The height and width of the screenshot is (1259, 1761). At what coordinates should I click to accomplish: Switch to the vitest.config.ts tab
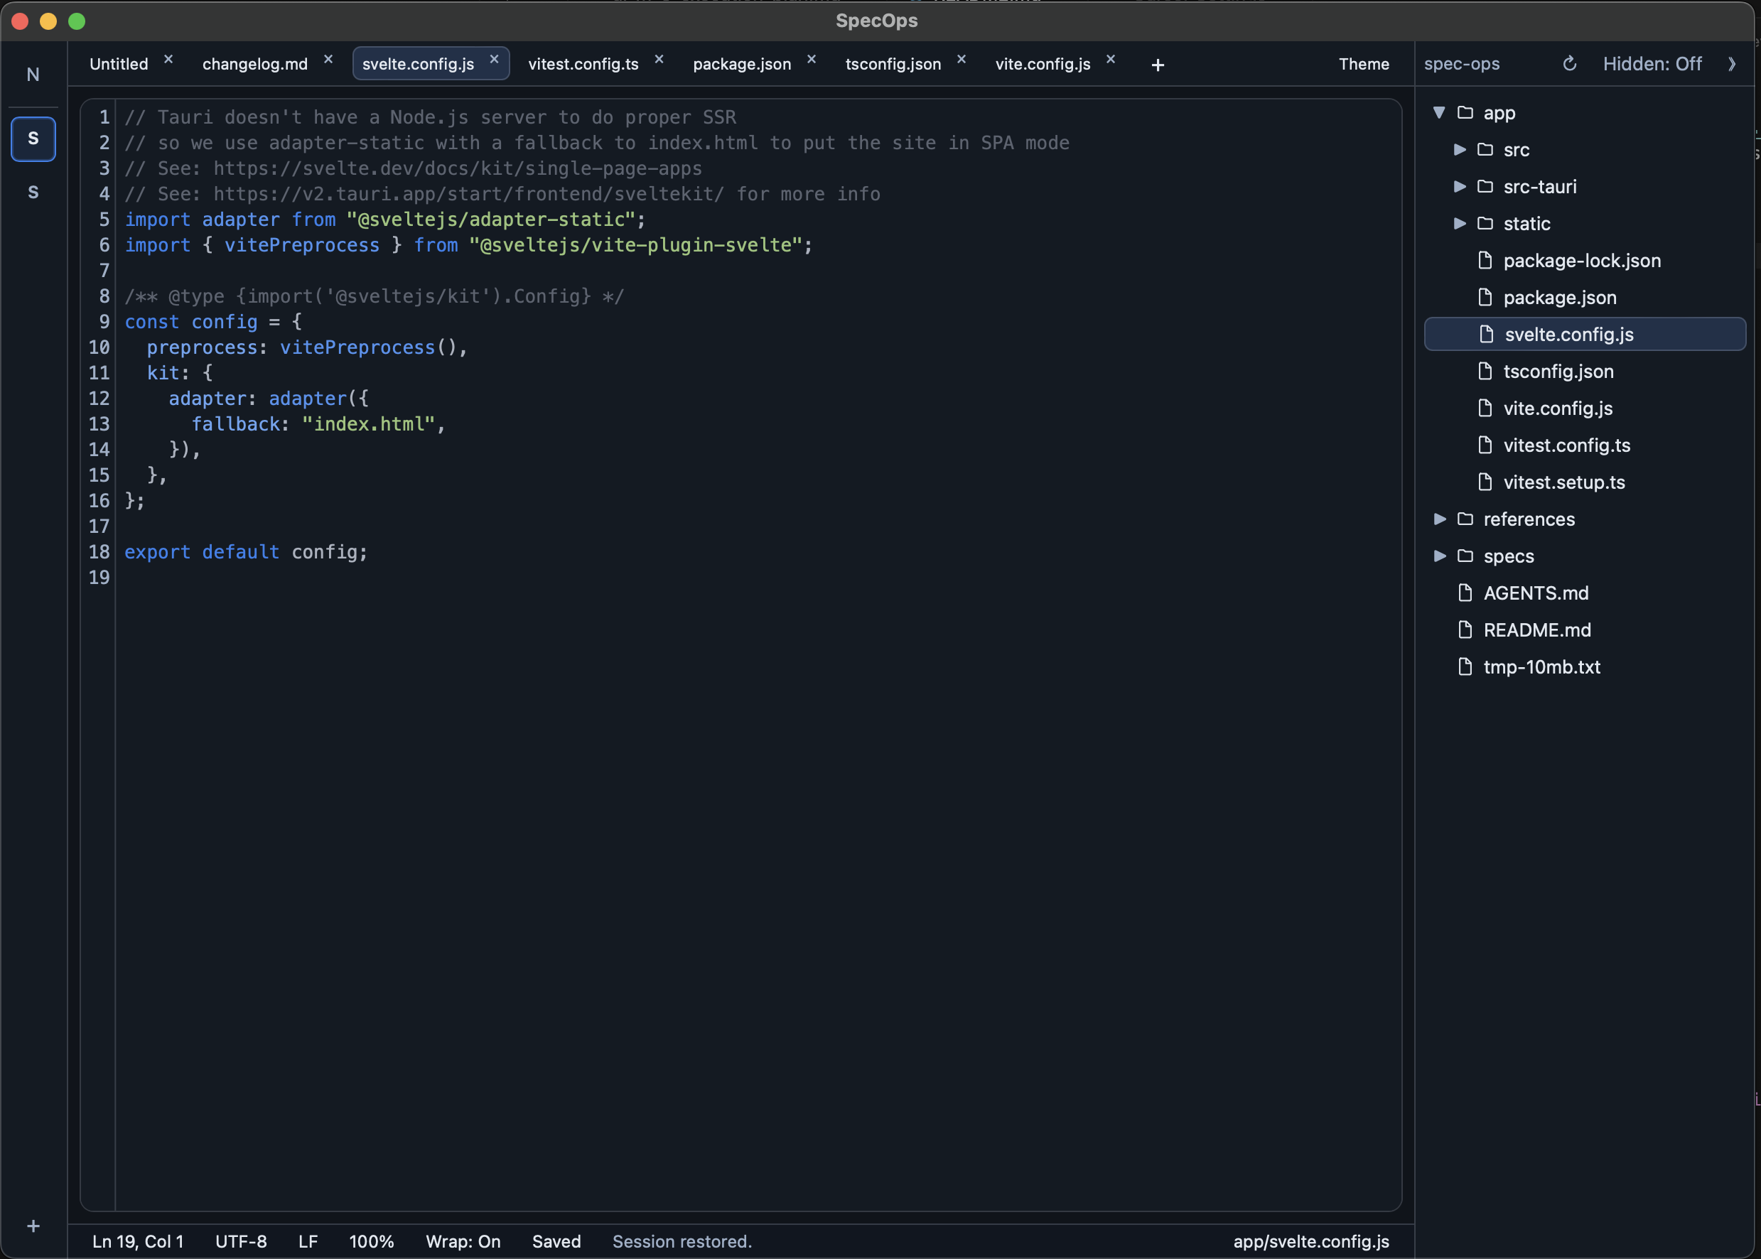pos(583,63)
